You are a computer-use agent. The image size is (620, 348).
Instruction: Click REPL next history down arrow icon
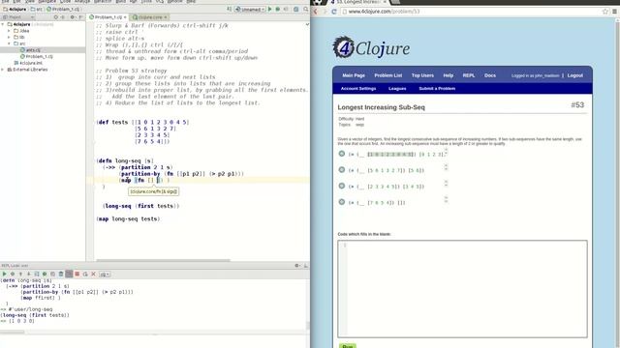pos(28,274)
